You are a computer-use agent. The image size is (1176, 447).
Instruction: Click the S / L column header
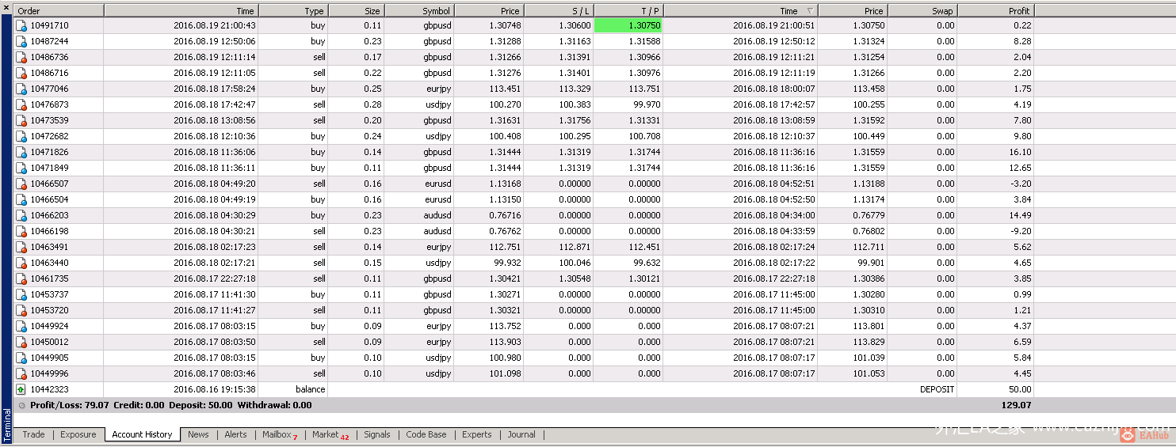(x=559, y=11)
